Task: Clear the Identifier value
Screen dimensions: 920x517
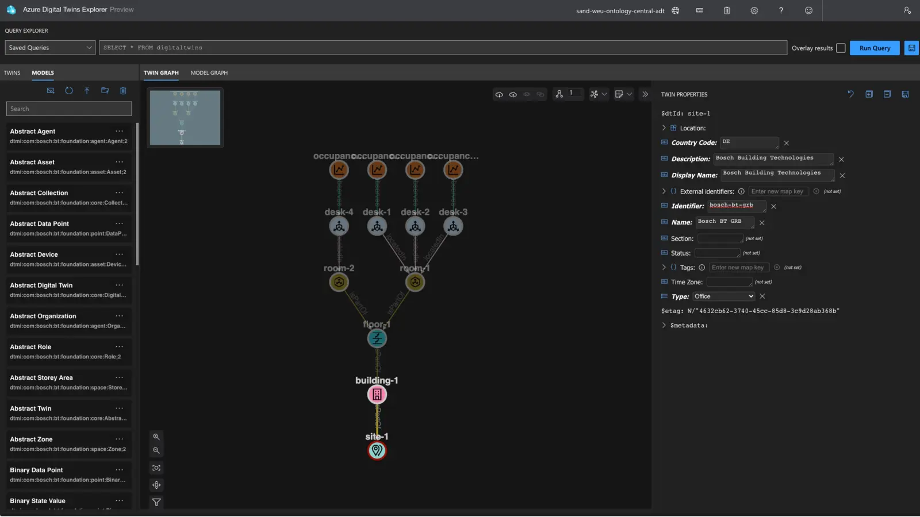Action: (x=773, y=206)
